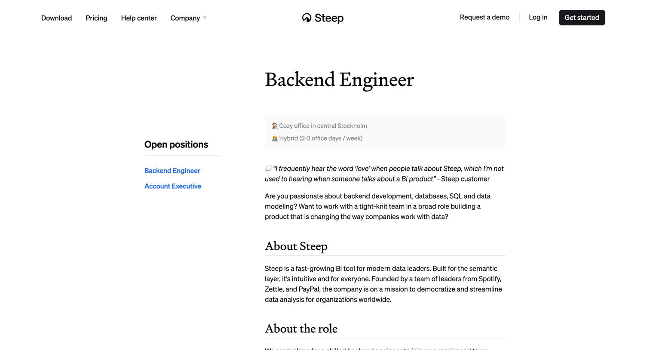Click paragraph starting 'Are you passionate about backend'
Screen dimensions: 650x350
pos(378,206)
